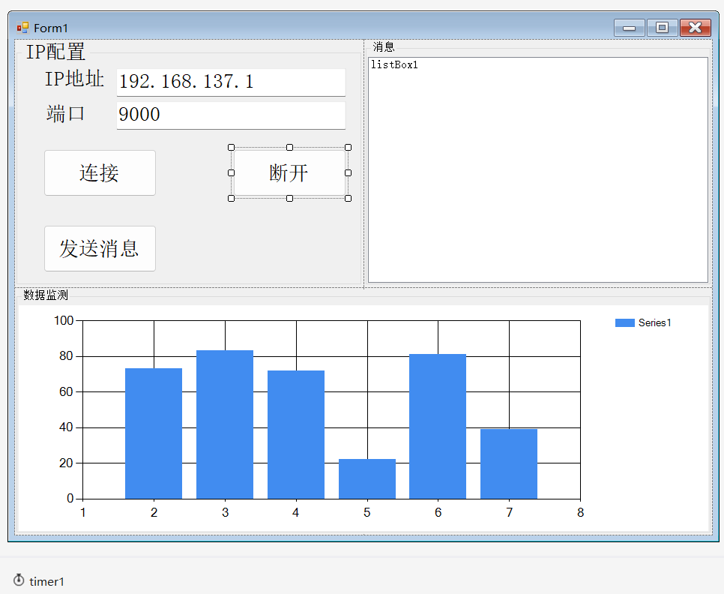
Task: Click the Form1 icon in the title bar
Action: (x=22, y=28)
